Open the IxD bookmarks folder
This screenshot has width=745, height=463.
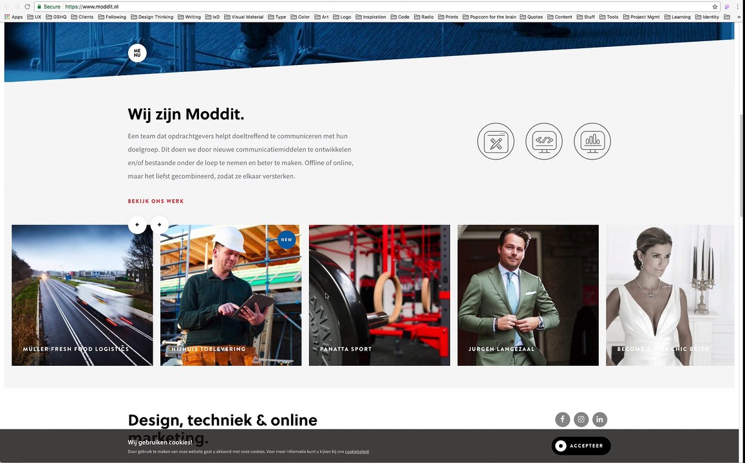click(212, 17)
